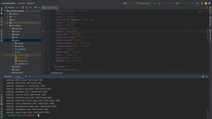Start debugging with the bug icon
Viewport: 212px width, 119px height.
pyautogui.click(x=159, y=3)
